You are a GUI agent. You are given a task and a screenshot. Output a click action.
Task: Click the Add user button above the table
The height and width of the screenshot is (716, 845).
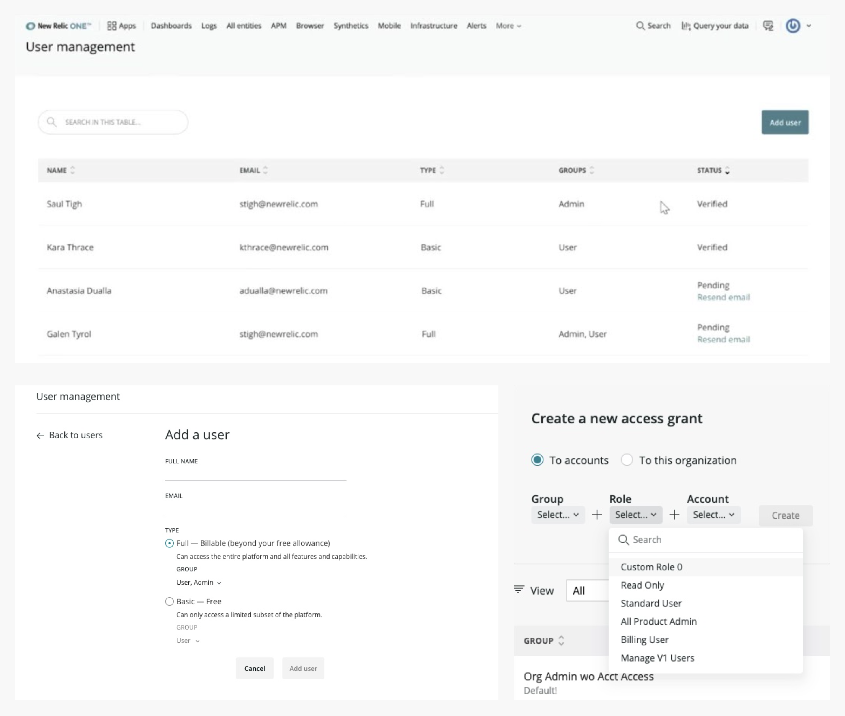coord(784,123)
